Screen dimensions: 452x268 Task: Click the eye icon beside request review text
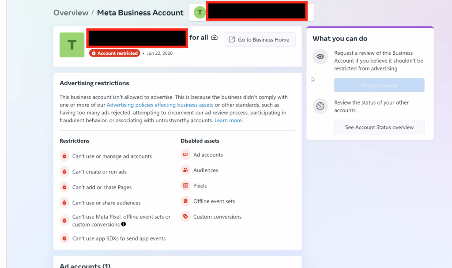[x=320, y=57]
